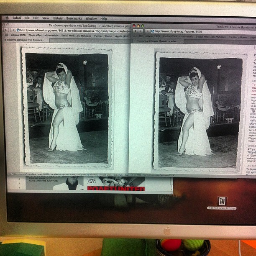
Task: Open the File menu
Action: click(27, 18)
